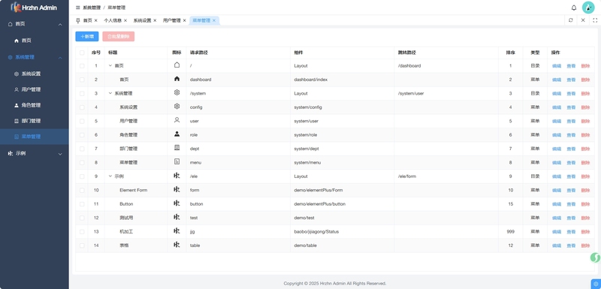Image resolution: width=601 pixels, height=289 pixels.
Task: Collapse 系统管理 group in sidebar
Action: pos(60,58)
